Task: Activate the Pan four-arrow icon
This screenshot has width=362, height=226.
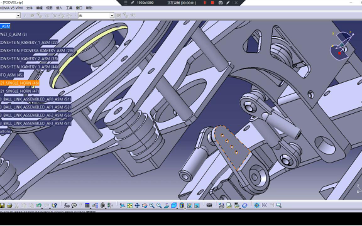Action: pyautogui.click(x=137, y=205)
